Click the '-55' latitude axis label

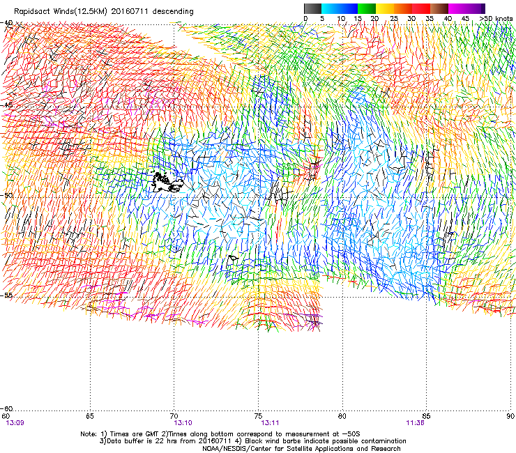tap(7, 295)
